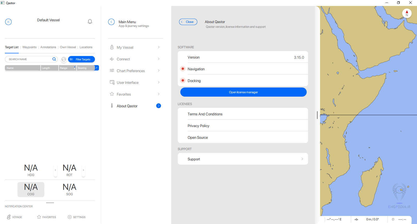Click the Filter Targets button
The image size is (417, 224).
tap(81, 59)
